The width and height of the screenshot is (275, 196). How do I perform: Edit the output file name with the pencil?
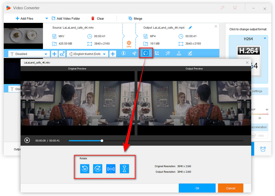(x=190, y=27)
